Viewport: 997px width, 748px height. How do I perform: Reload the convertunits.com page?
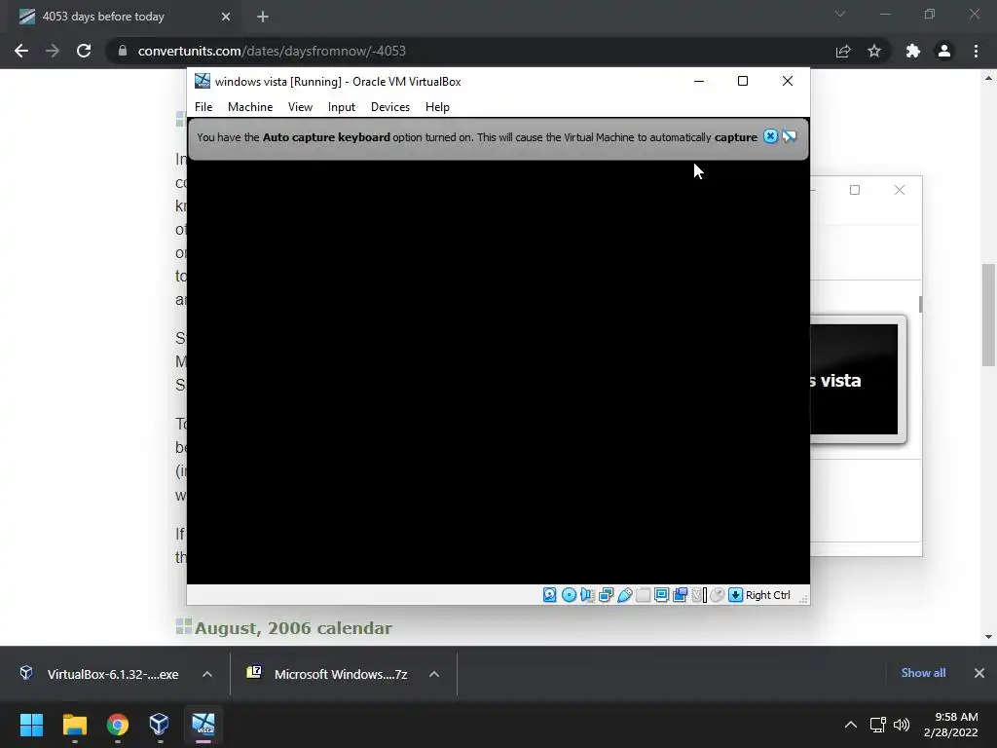point(84,51)
